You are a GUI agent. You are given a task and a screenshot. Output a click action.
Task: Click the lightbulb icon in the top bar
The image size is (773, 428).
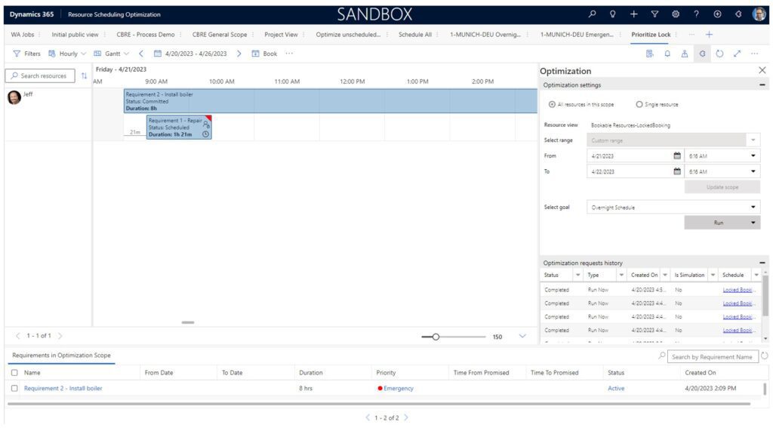click(x=613, y=14)
